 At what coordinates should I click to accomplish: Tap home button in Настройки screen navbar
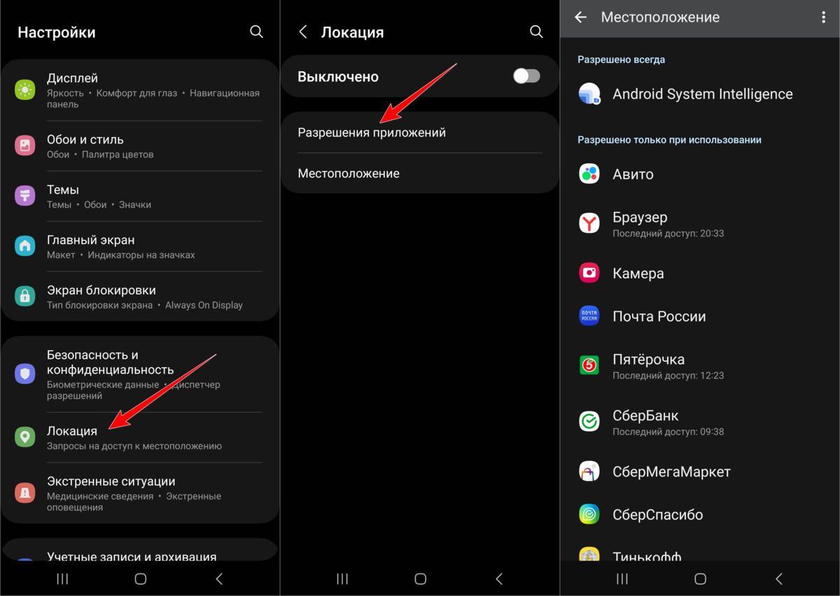point(140,579)
